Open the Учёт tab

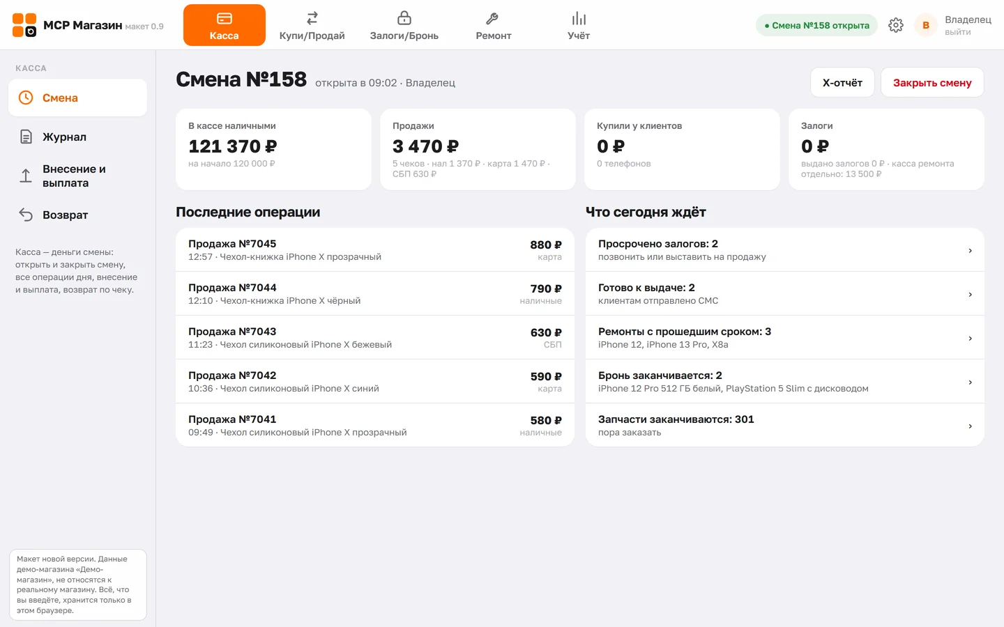point(579,25)
